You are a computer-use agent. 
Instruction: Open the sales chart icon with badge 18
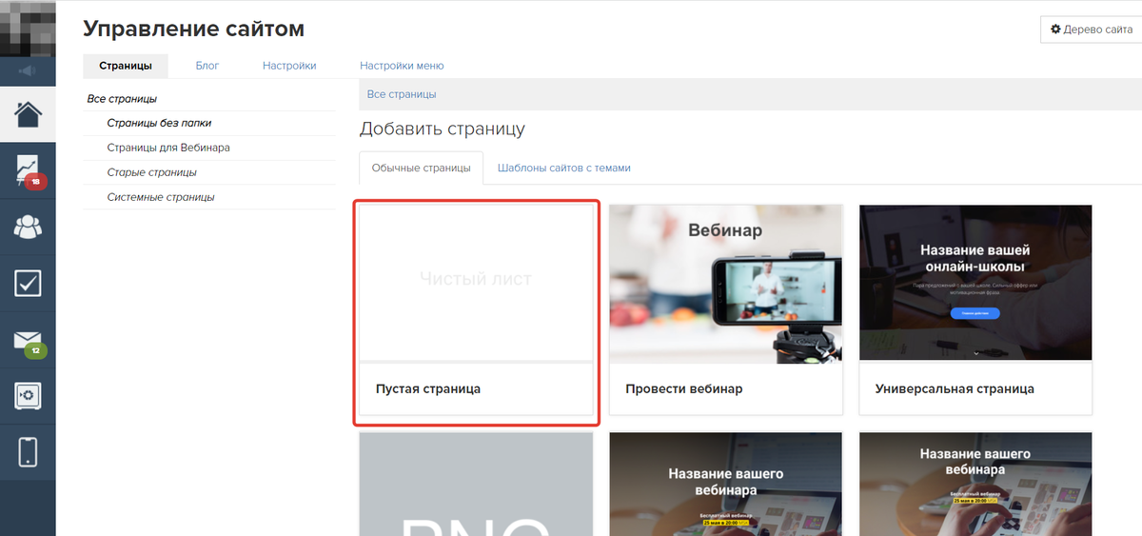click(x=28, y=170)
